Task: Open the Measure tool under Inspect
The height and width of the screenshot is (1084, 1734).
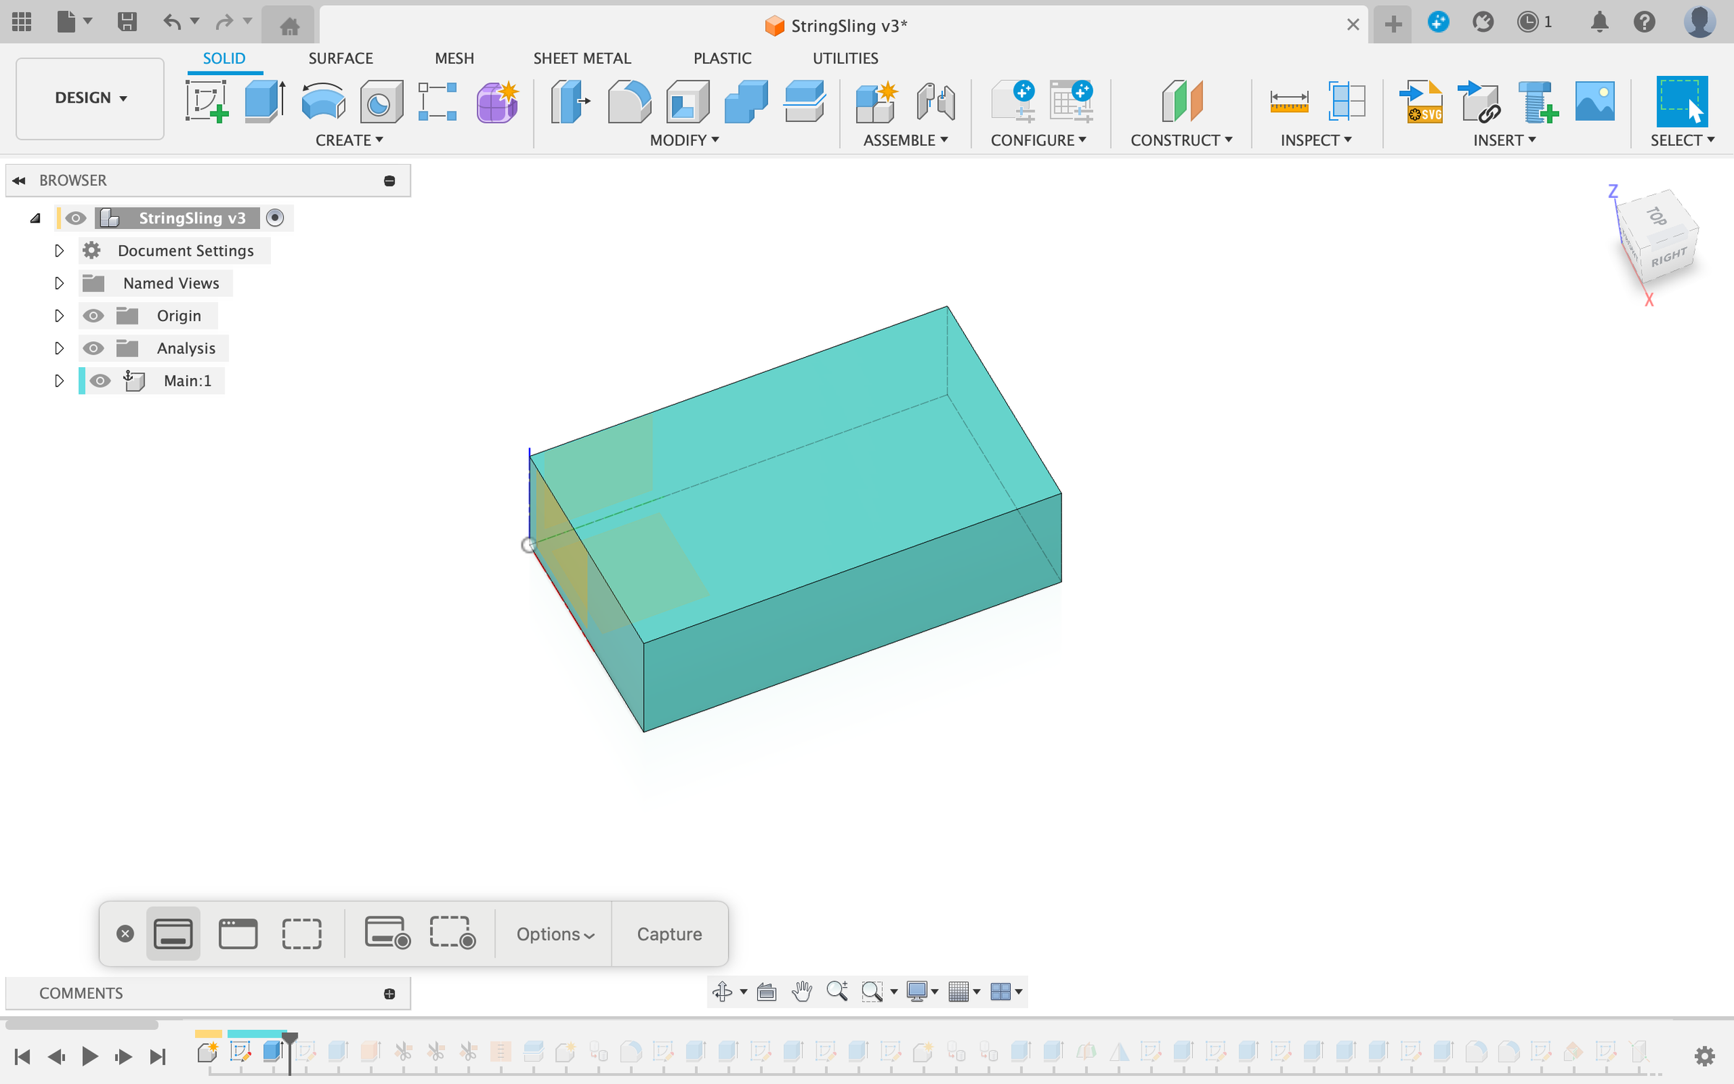Action: pyautogui.click(x=1288, y=101)
